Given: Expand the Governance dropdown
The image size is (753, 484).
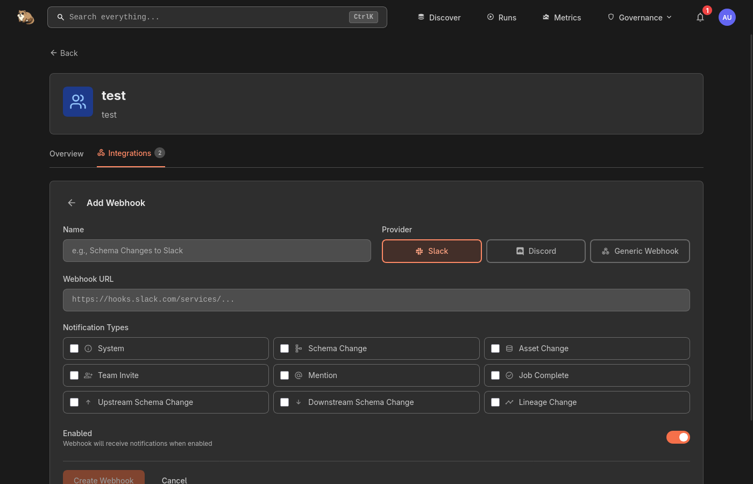Looking at the screenshot, I should (x=640, y=17).
